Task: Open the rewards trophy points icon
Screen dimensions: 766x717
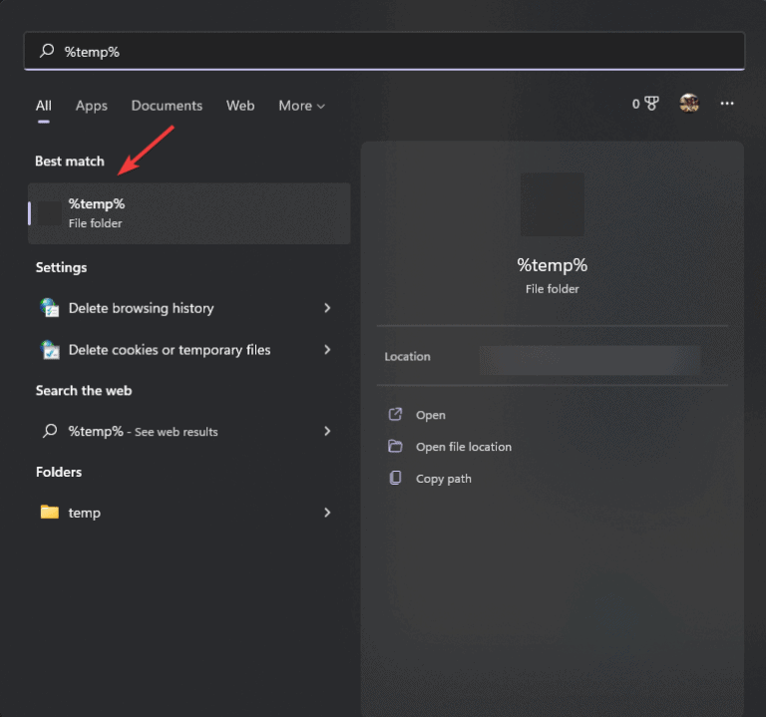Action: click(x=651, y=104)
